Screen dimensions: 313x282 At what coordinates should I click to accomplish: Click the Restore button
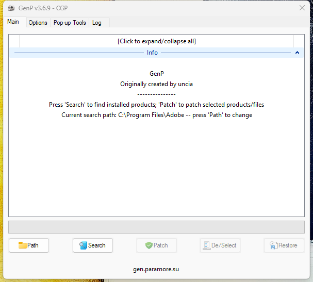coord(284,245)
